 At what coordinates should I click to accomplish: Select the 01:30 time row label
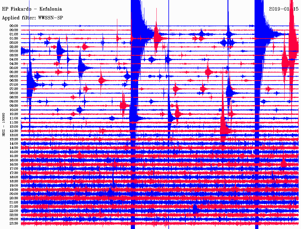point(14,38)
